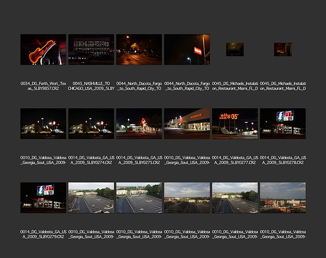Open the illuminated strip mall storefront photo
326x258 pixels.
click(187, 124)
